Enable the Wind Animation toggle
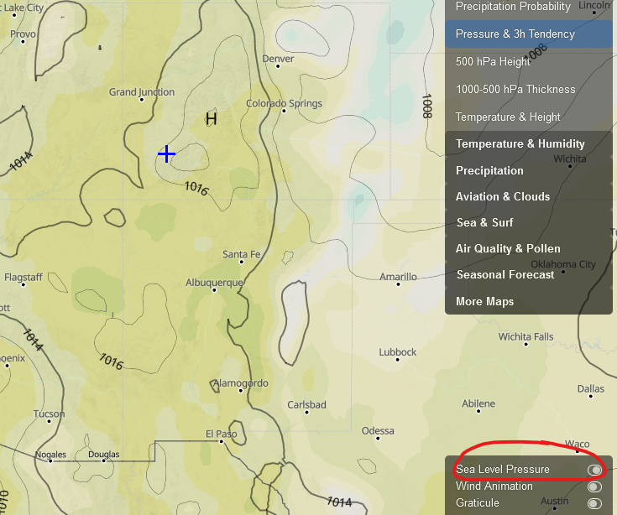 pyautogui.click(x=594, y=486)
